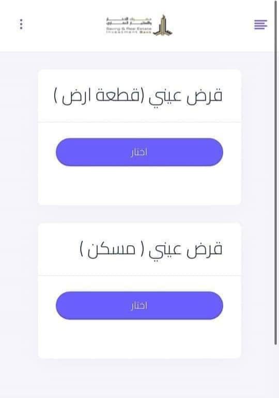Open the three-dot options menu
The image size is (279, 398).
point(21,24)
